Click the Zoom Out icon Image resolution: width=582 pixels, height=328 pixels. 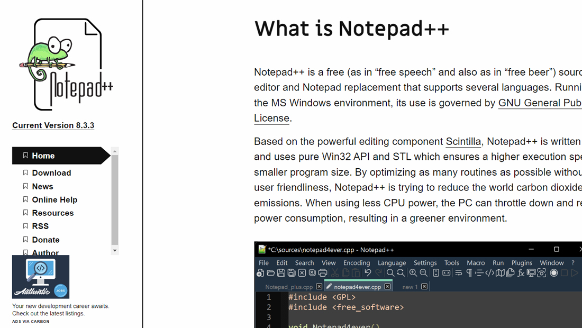click(x=423, y=273)
